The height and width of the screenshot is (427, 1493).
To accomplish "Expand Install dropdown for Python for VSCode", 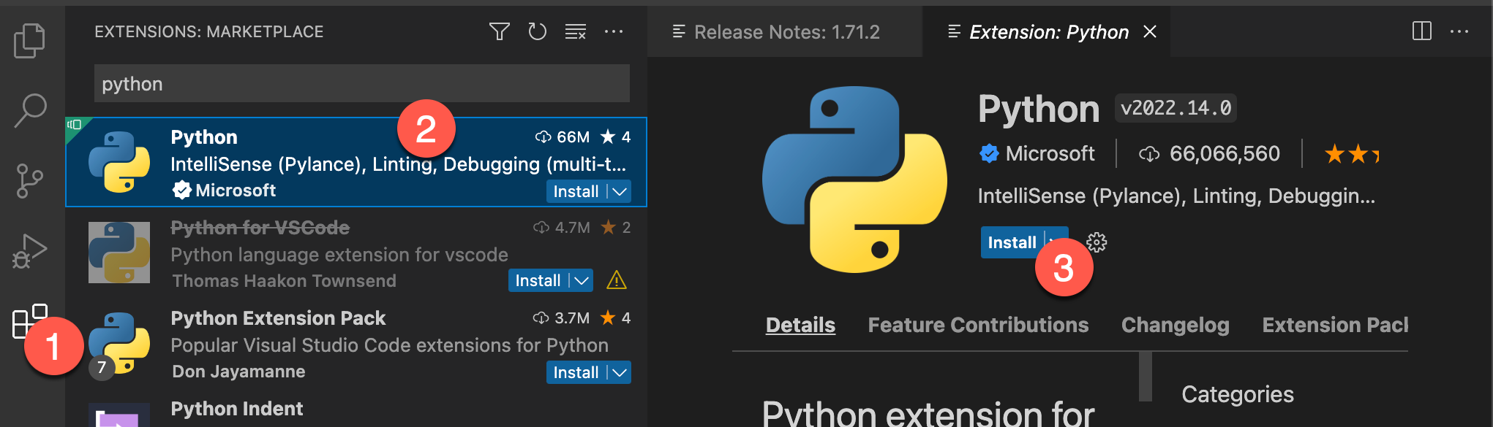I will pyautogui.click(x=582, y=280).
